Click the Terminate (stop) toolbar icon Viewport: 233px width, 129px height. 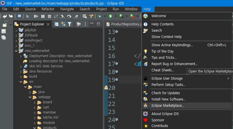pos(49,16)
